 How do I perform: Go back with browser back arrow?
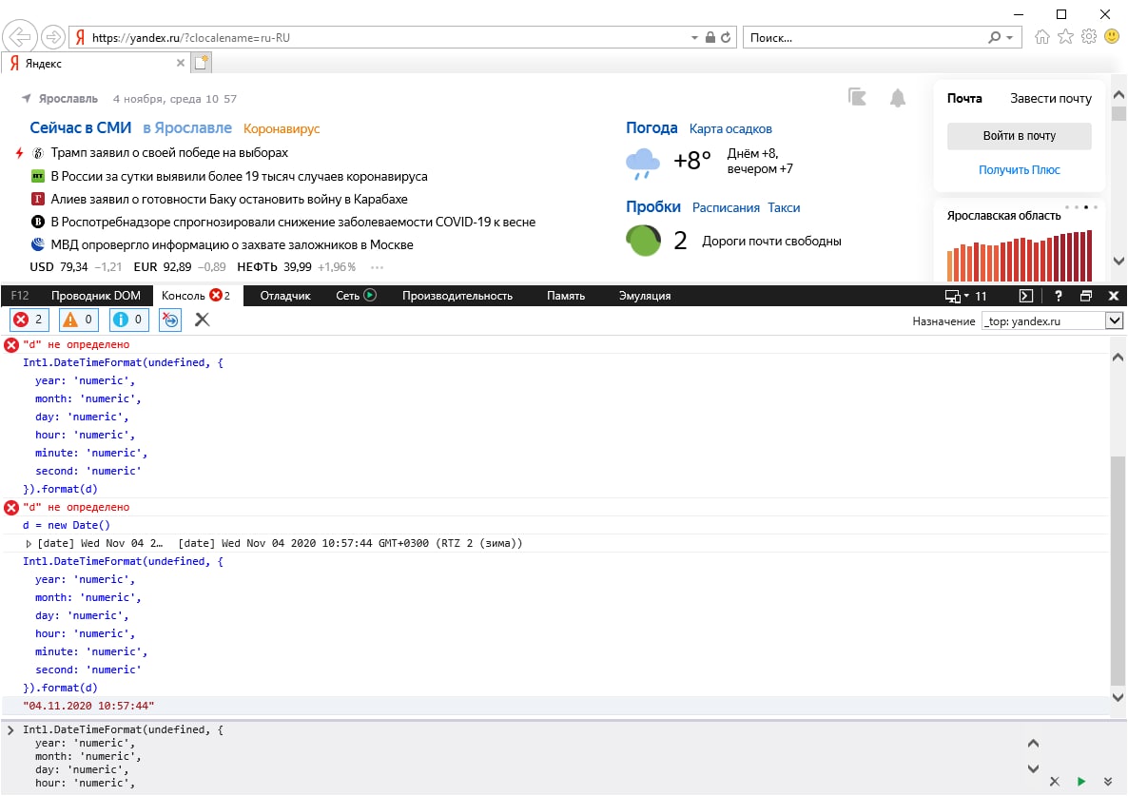click(x=20, y=37)
